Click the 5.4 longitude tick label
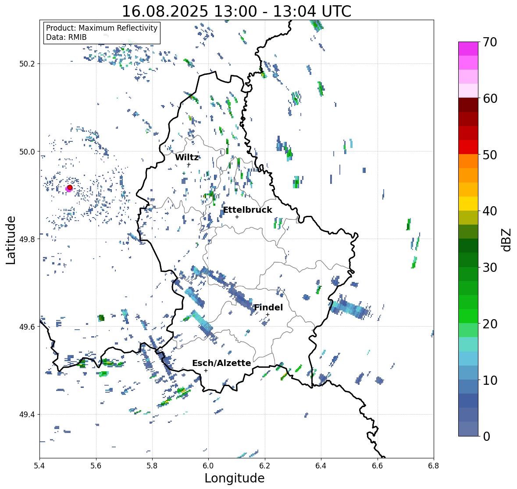 [x=39, y=466]
